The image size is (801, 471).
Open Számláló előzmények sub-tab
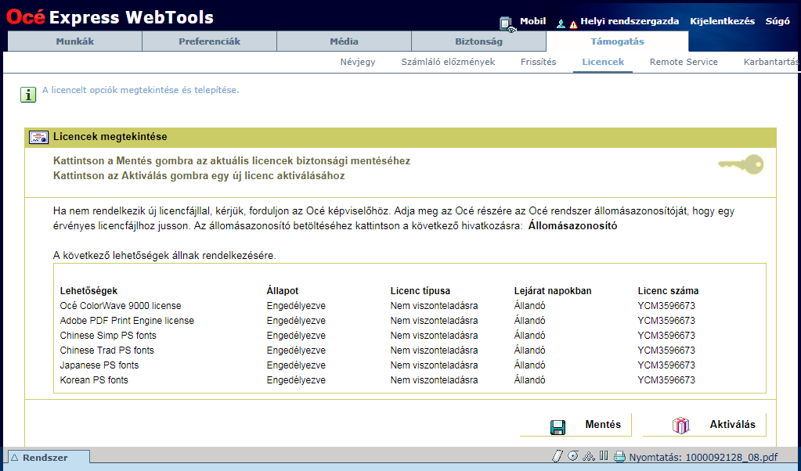[x=448, y=62]
